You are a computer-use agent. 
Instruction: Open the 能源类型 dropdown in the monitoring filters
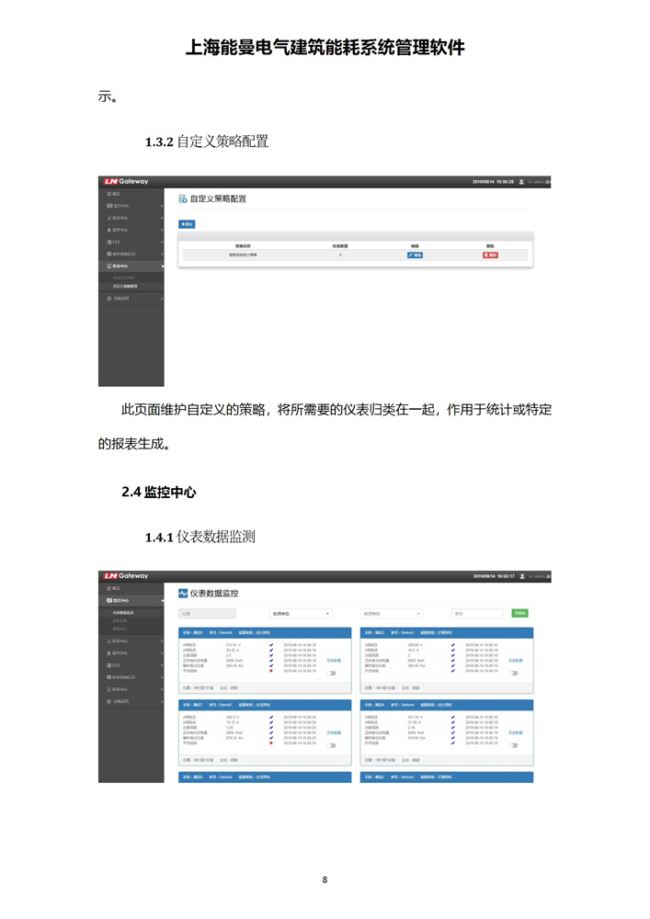click(301, 613)
